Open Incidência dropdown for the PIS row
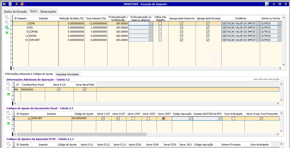Image resolution: width=290 pixels, height=148 pixels. click(x=257, y=28)
